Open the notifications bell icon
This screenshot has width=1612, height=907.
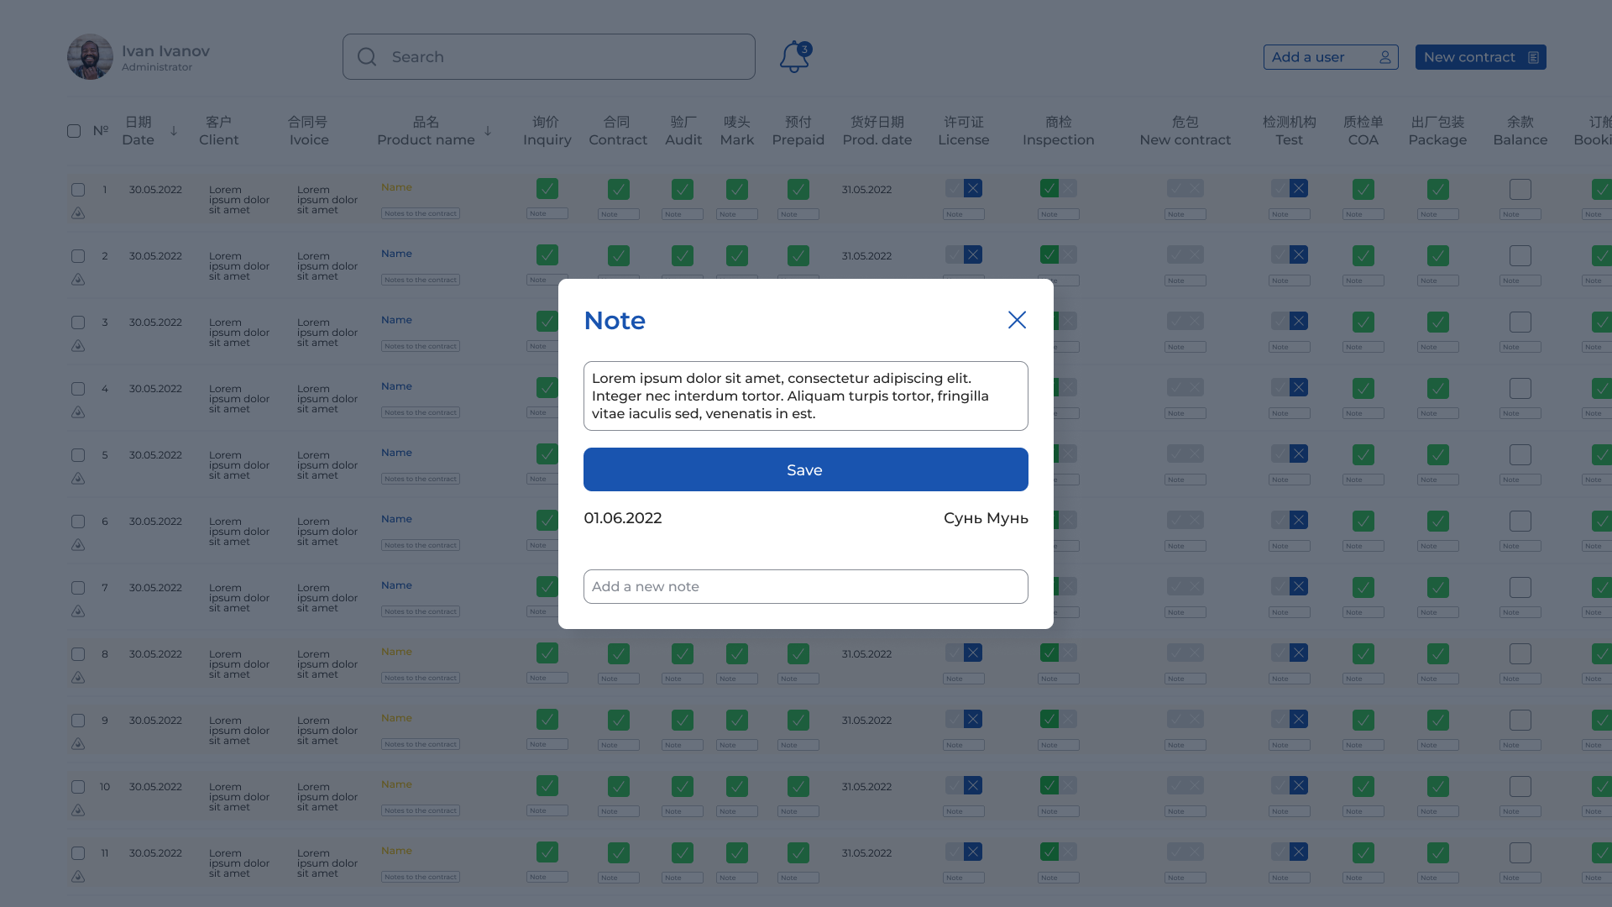click(793, 57)
